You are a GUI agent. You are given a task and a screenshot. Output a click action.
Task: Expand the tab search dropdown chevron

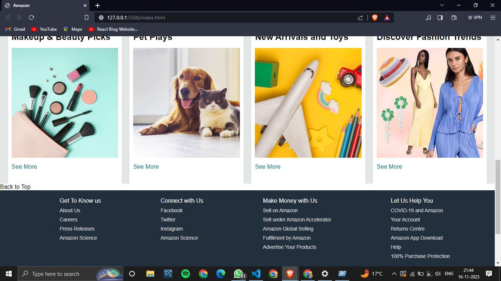coord(442,5)
